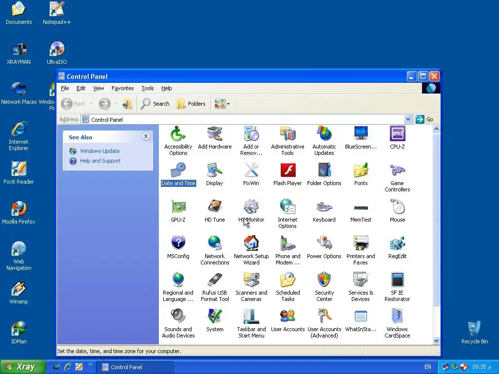Open the Help menu
This screenshot has width=499, height=374.
coord(167,88)
